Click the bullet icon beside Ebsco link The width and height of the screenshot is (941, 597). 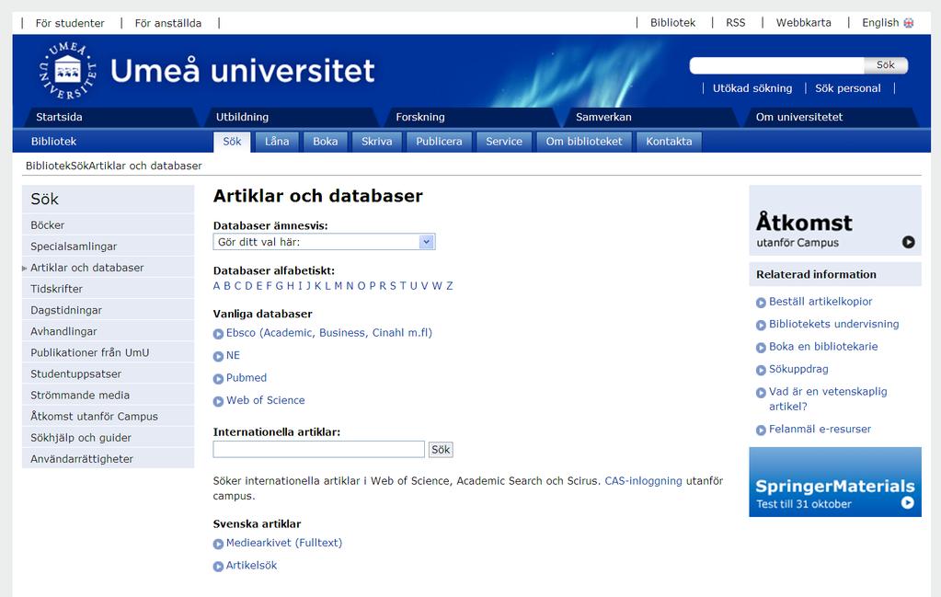coord(218,334)
